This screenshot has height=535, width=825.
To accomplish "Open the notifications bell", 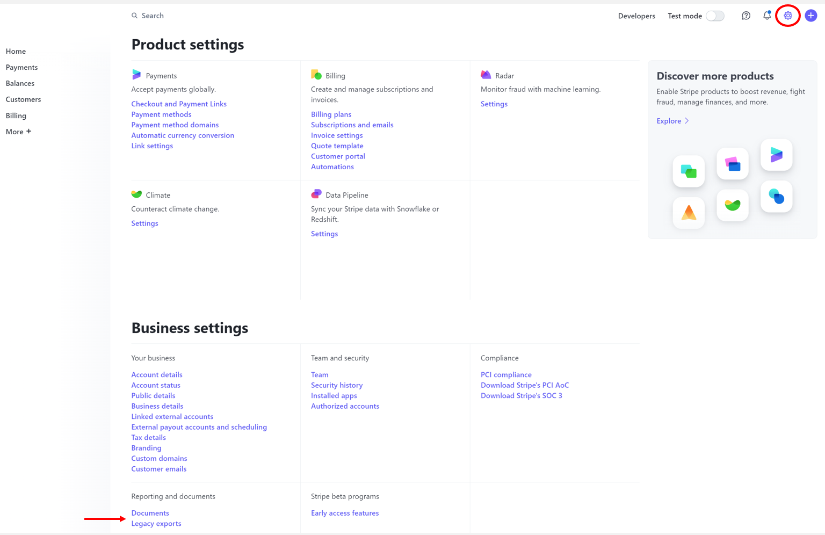I will coord(767,16).
